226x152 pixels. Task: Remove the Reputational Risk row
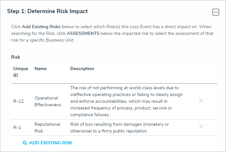click(x=201, y=126)
